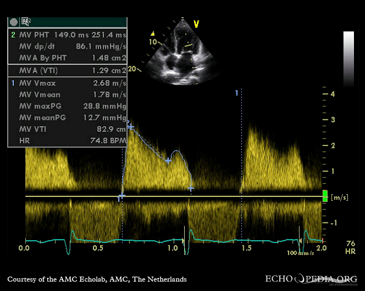
Task: Select the MV PHT measurement row
Action: pyautogui.click(x=67, y=34)
